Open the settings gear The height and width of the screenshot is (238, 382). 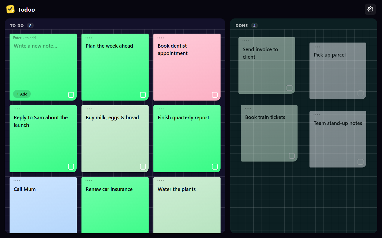(x=370, y=9)
